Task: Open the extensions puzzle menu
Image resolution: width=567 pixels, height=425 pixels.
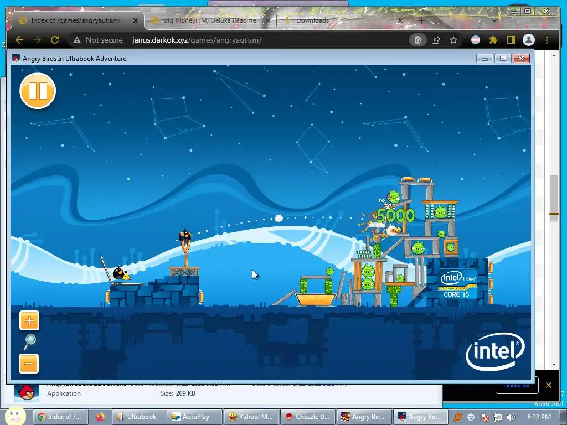Action: tap(493, 40)
